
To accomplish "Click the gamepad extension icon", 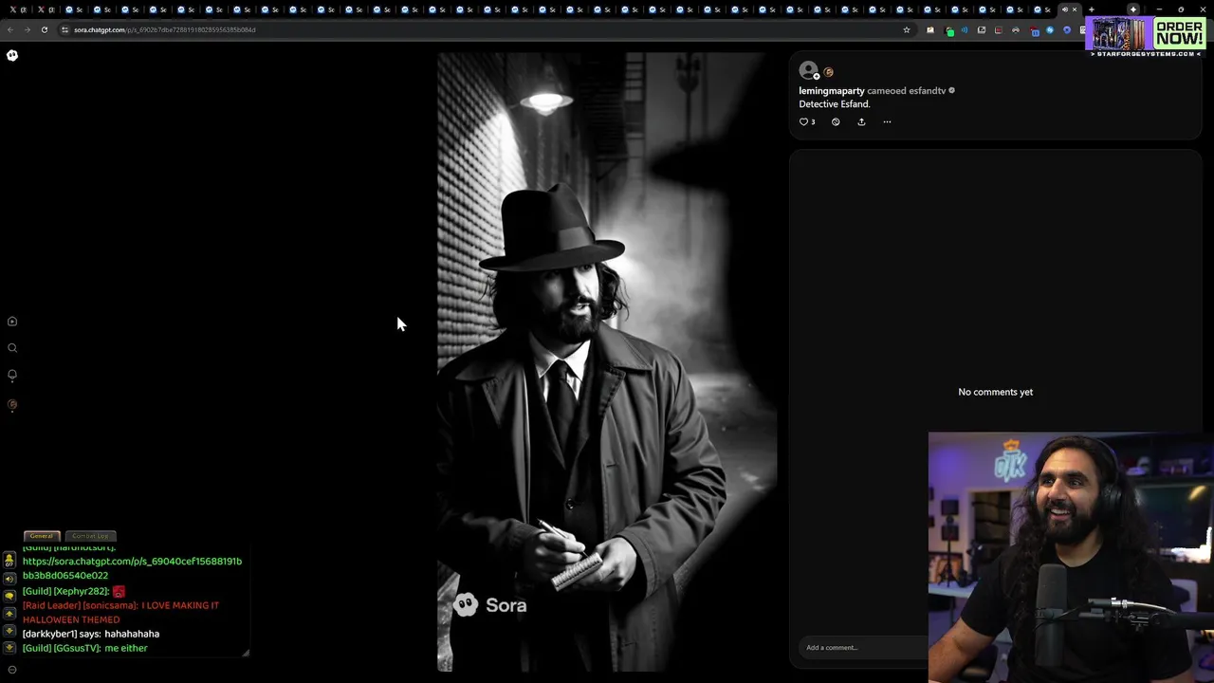I will [1016, 29].
